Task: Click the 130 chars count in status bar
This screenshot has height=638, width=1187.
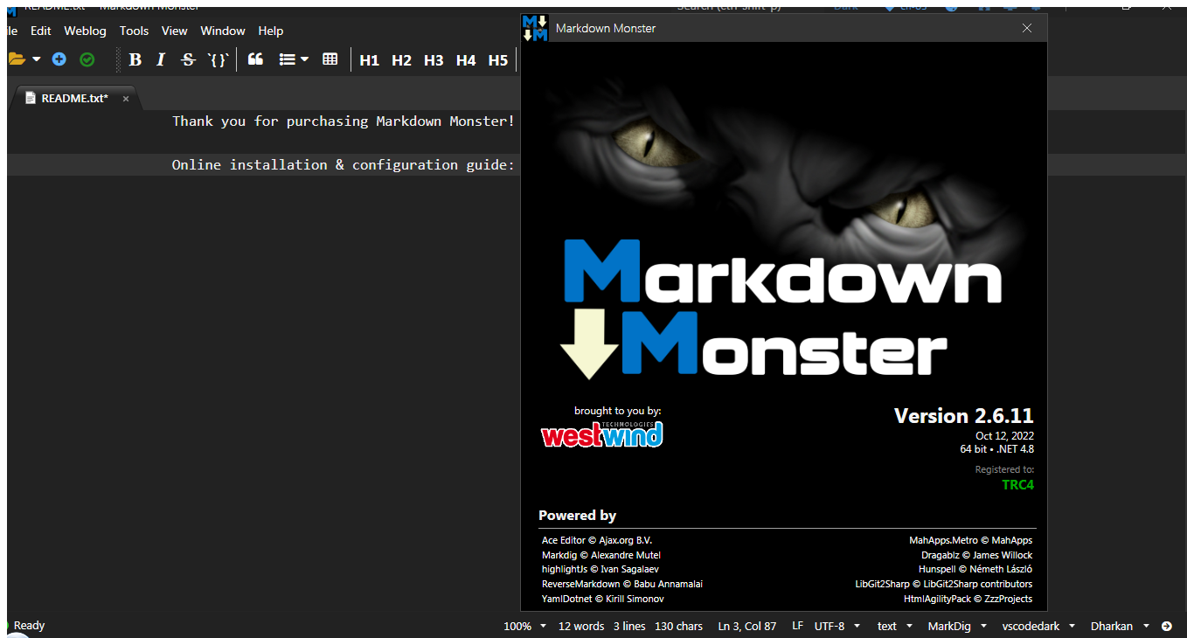Action: click(677, 626)
